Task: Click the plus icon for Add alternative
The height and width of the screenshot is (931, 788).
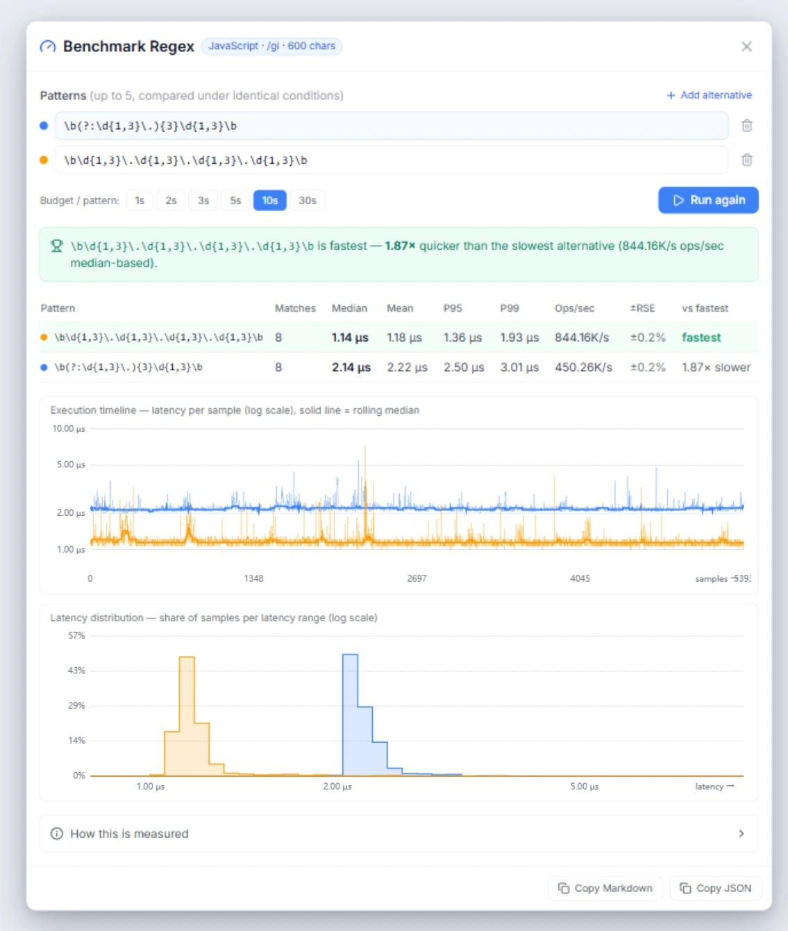Action: pyautogui.click(x=671, y=95)
